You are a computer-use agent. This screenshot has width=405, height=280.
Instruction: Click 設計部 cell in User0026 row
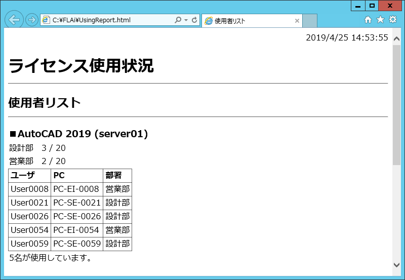click(117, 217)
